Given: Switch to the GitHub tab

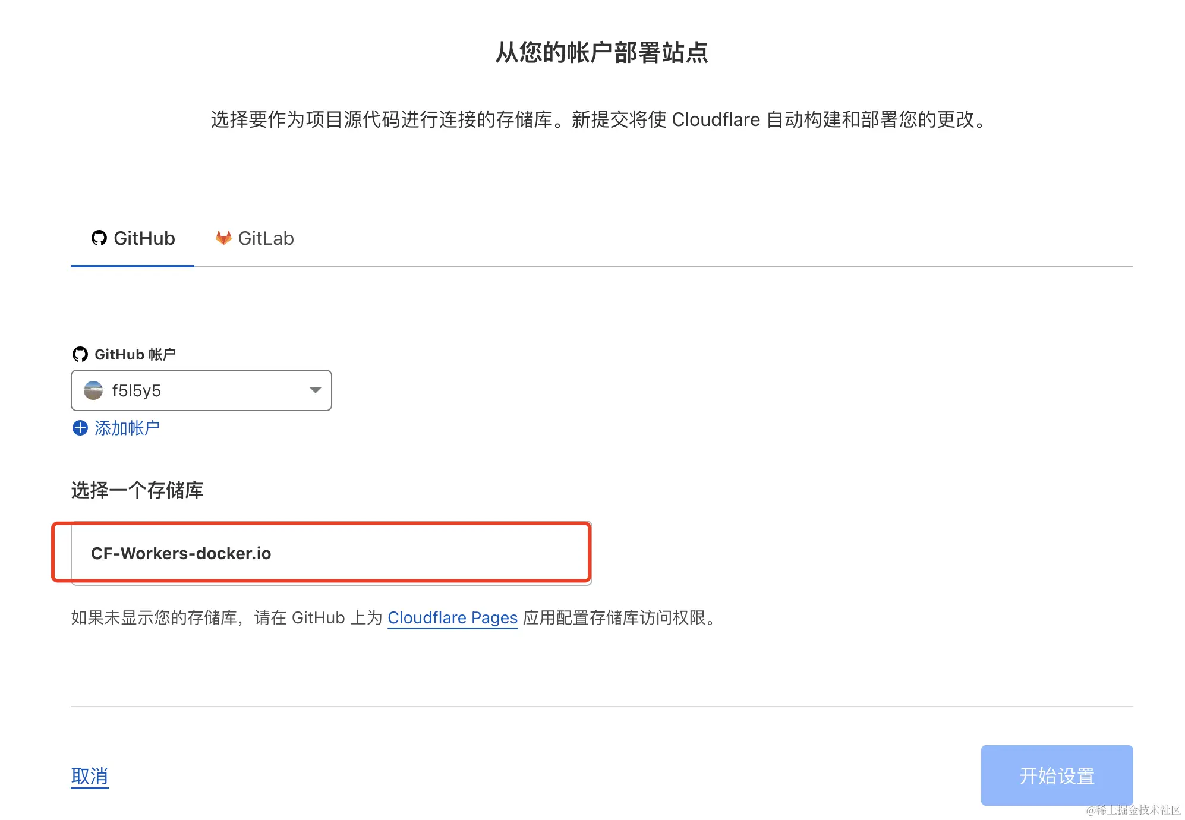Looking at the screenshot, I should 133,239.
